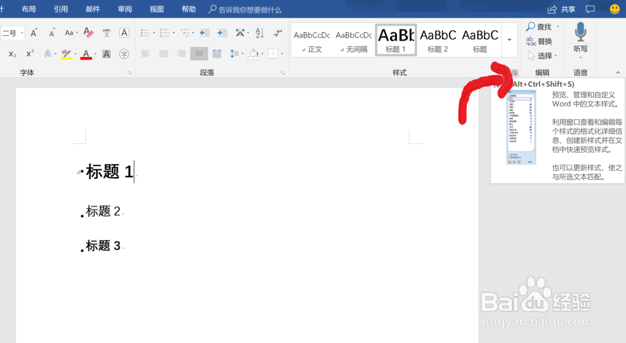Toggle Justify alignment
Screen dimensions: 626x343
point(199,53)
